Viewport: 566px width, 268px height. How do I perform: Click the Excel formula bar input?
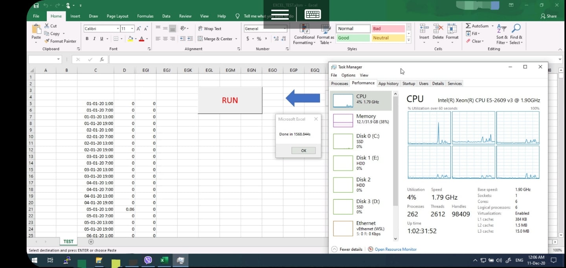click(333, 59)
